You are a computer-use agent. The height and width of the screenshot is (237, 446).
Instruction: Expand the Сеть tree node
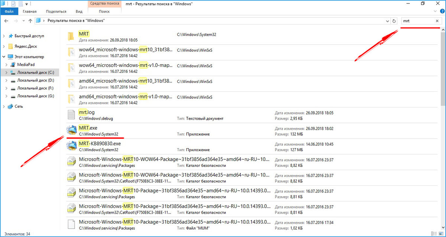[x=4, y=106]
